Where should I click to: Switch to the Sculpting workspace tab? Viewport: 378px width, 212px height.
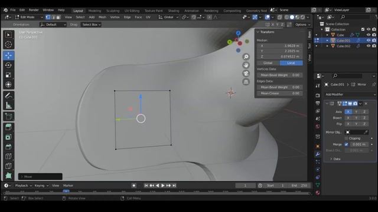tap(113, 11)
